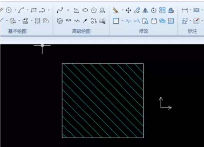Click the stacked blue boxes modify icon
This screenshot has width=204, height=147.
(162, 21)
